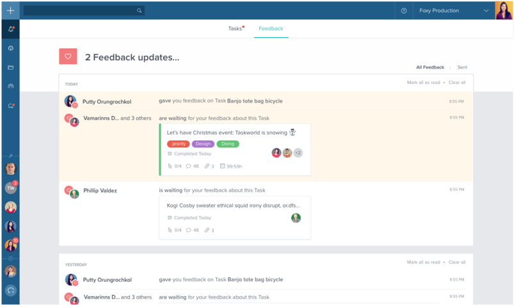Click the 99:59h time tracker icon
The width and height of the screenshot is (514, 305).
click(222, 166)
